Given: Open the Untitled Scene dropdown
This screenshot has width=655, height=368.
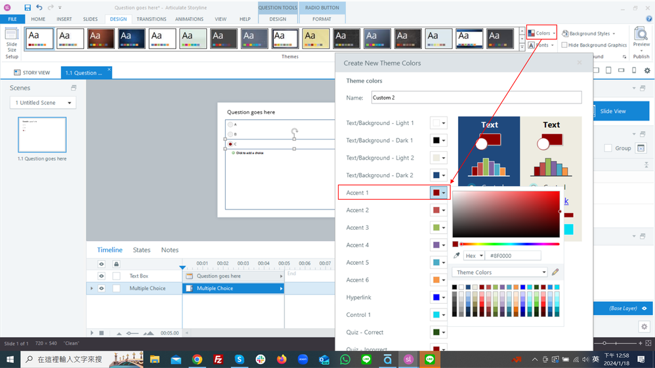Looking at the screenshot, I should coord(43,103).
